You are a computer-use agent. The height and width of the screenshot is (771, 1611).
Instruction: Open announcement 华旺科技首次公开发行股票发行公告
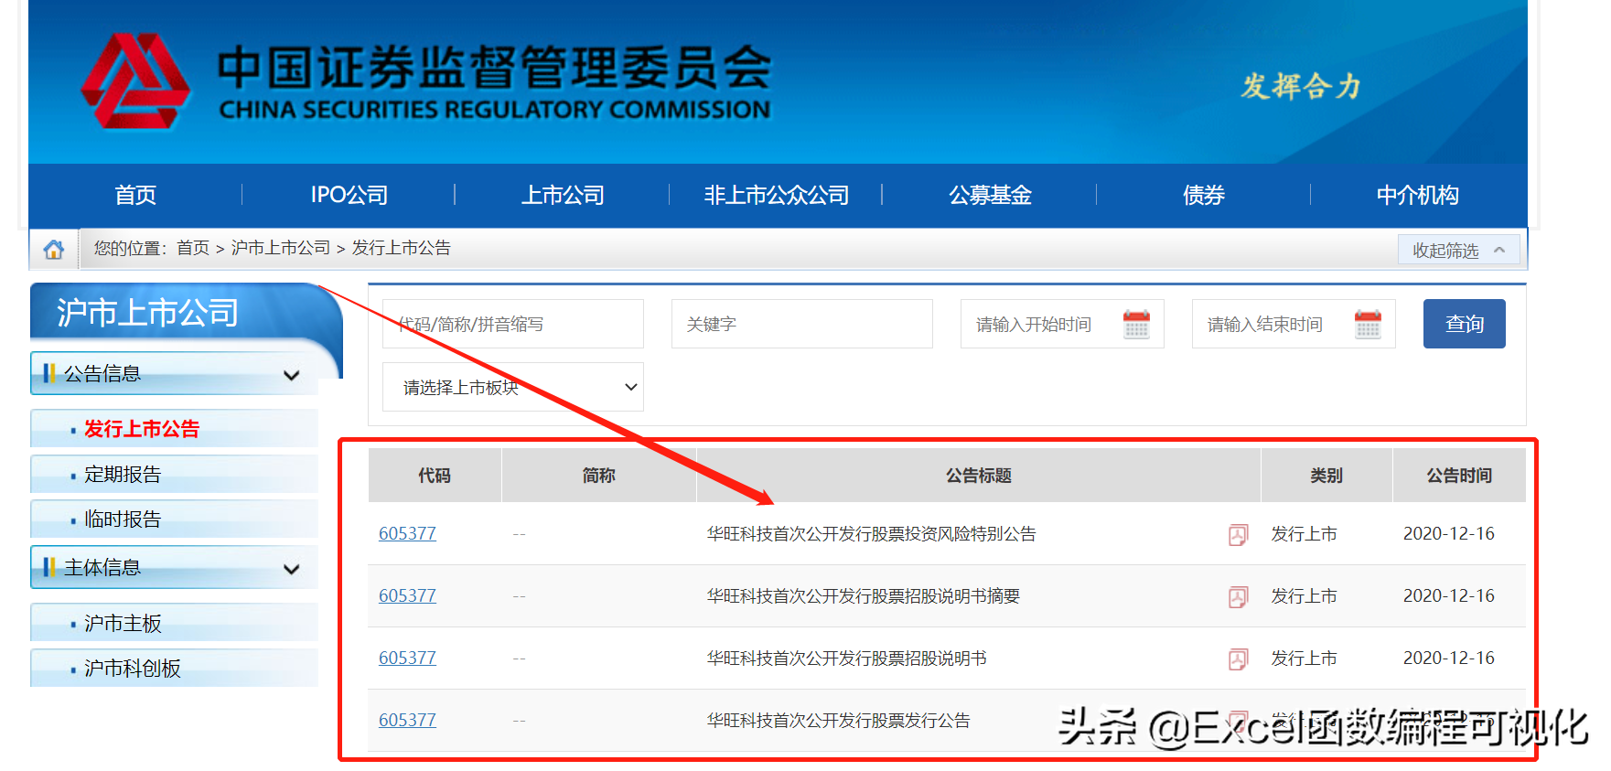pos(838,721)
